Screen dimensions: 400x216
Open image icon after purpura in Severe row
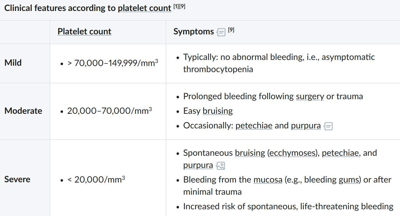(x=220, y=165)
